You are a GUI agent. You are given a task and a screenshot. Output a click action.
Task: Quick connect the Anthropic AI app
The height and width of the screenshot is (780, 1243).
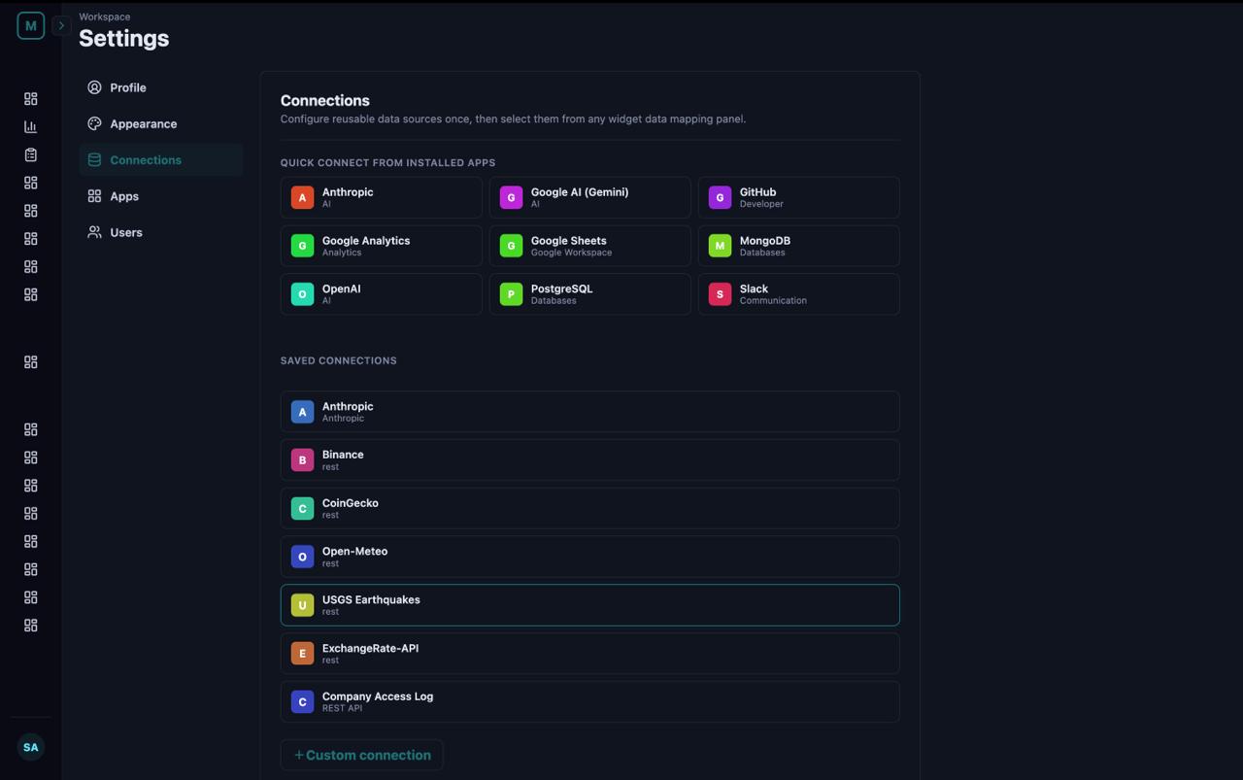click(381, 197)
